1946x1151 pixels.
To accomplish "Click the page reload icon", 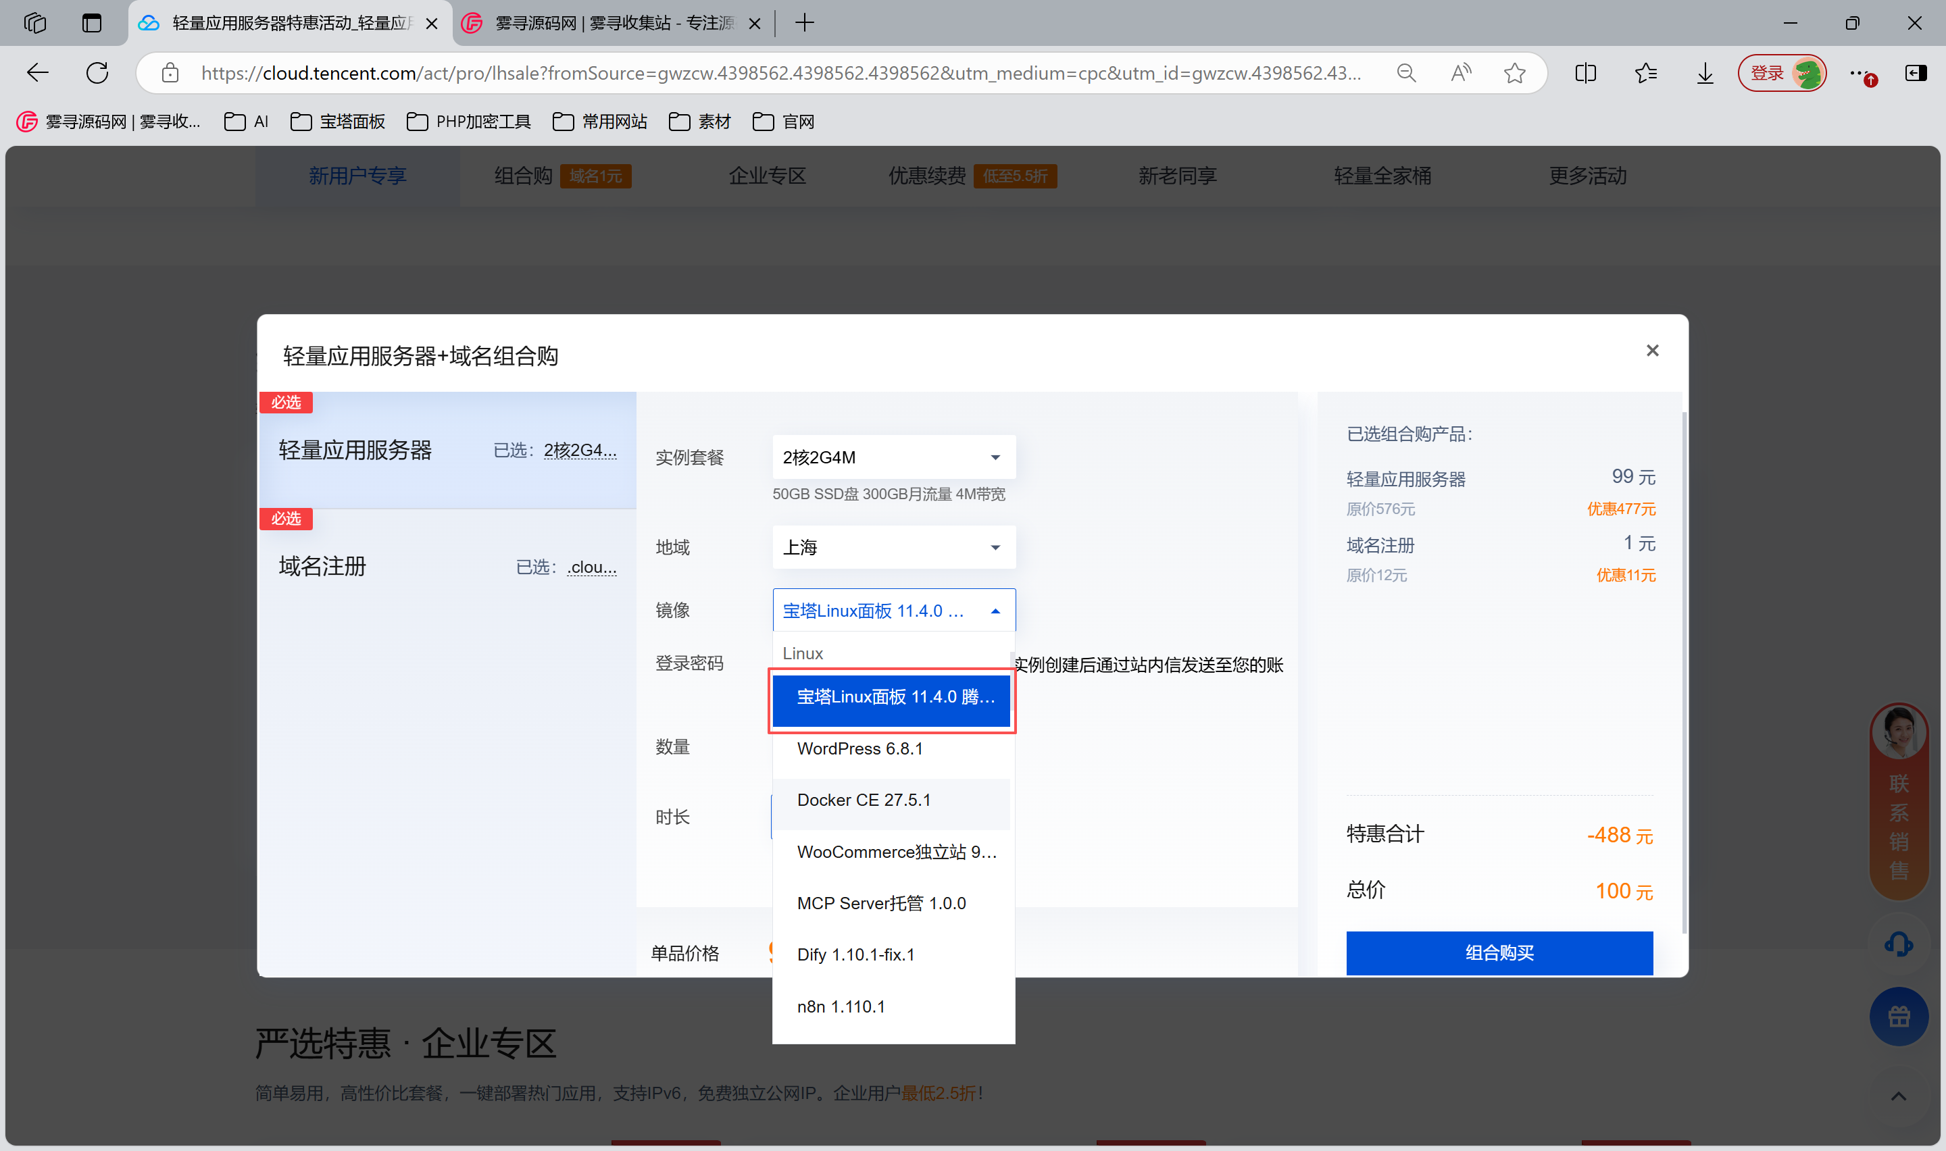I will (96, 72).
